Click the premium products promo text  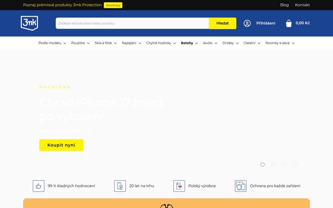(62, 5)
